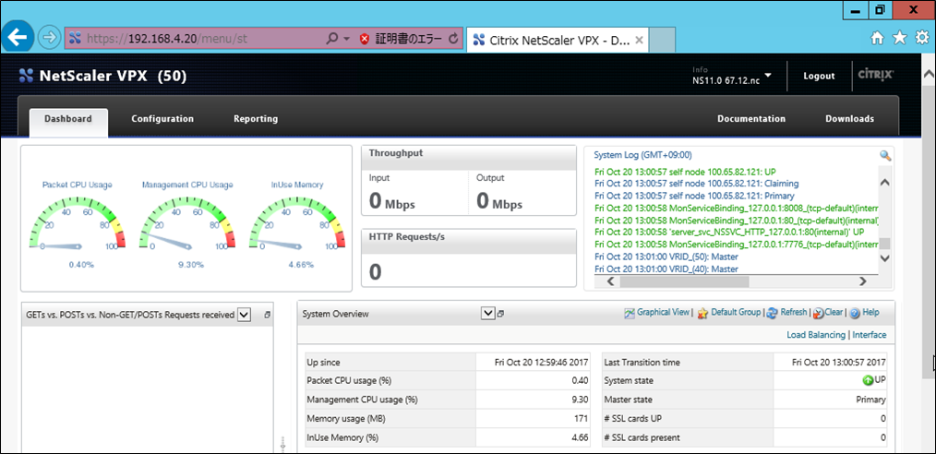Click the Default Group star icon
The width and height of the screenshot is (936, 454).
pos(702,313)
